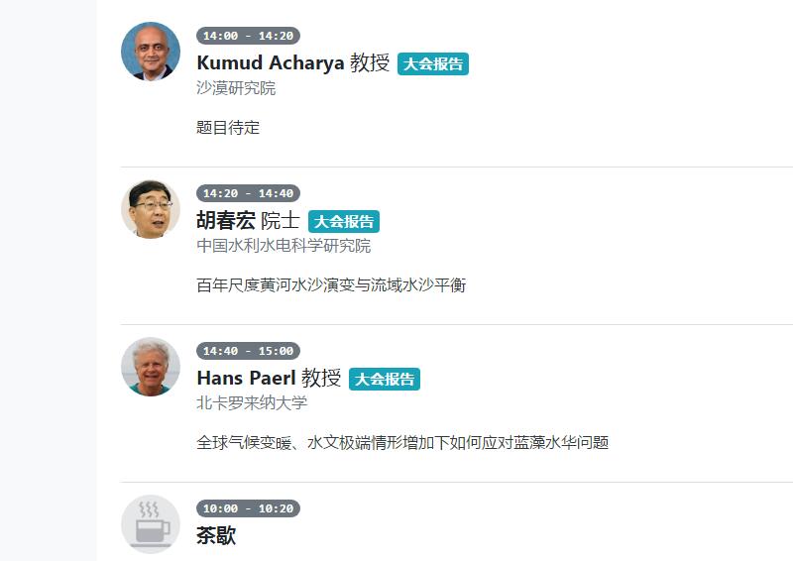This screenshot has width=793, height=561.
Task: Click the 沙漠研究院 affiliation text
Action: click(236, 88)
